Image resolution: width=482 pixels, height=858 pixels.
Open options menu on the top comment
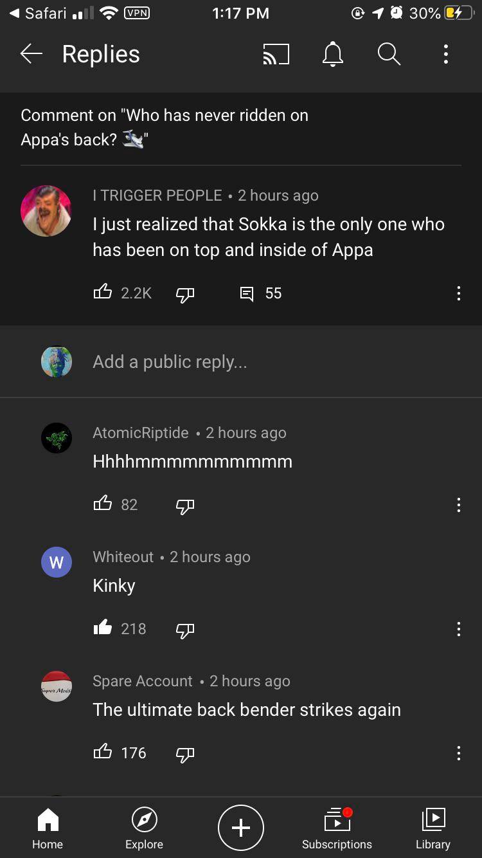click(459, 293)
